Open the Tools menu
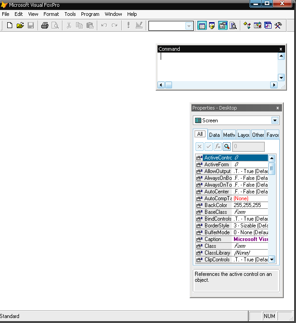 [70, 14]
